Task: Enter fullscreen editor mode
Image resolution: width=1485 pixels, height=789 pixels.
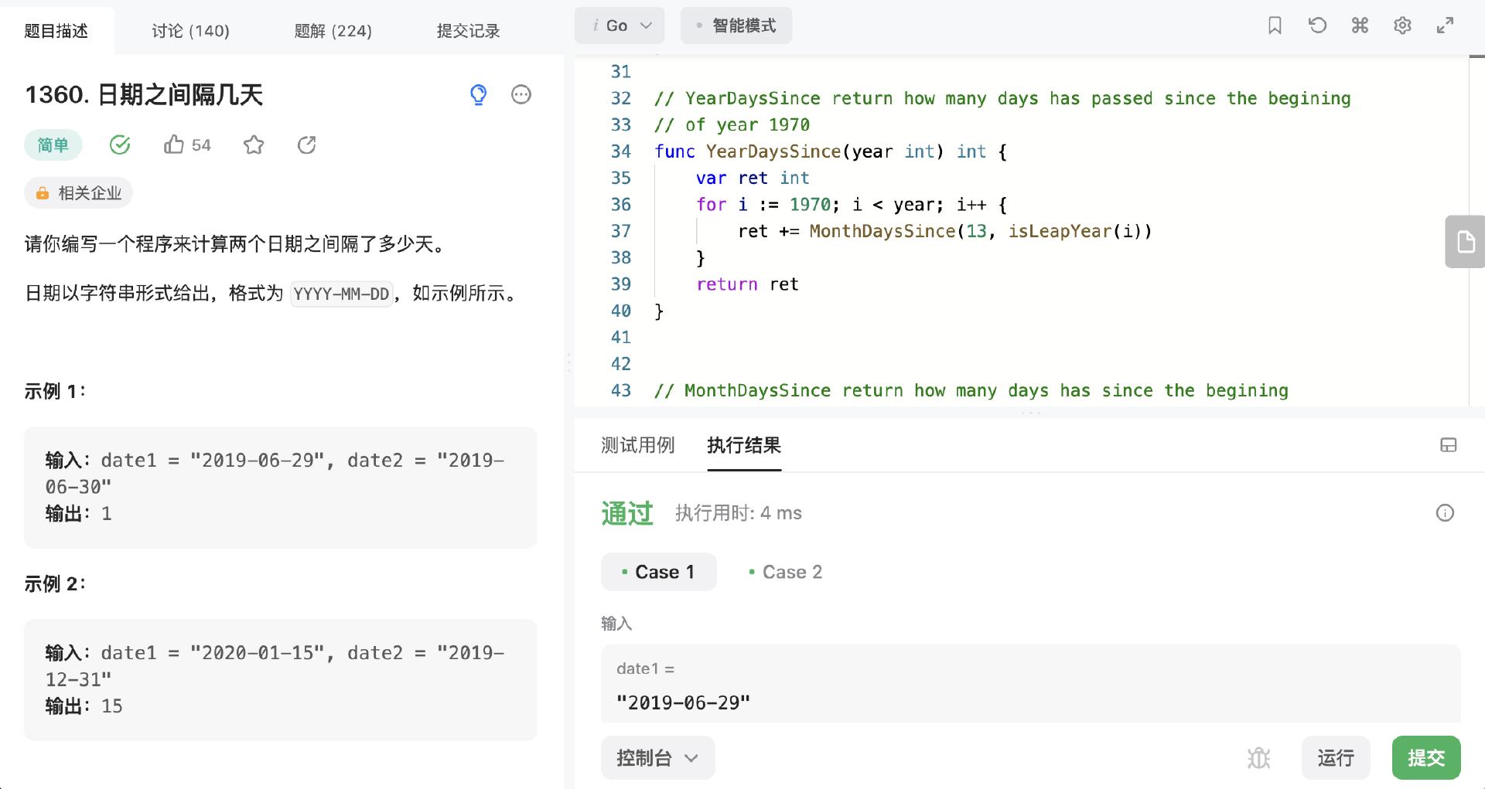Action: pyautogui.click(x=1445, y=26)
